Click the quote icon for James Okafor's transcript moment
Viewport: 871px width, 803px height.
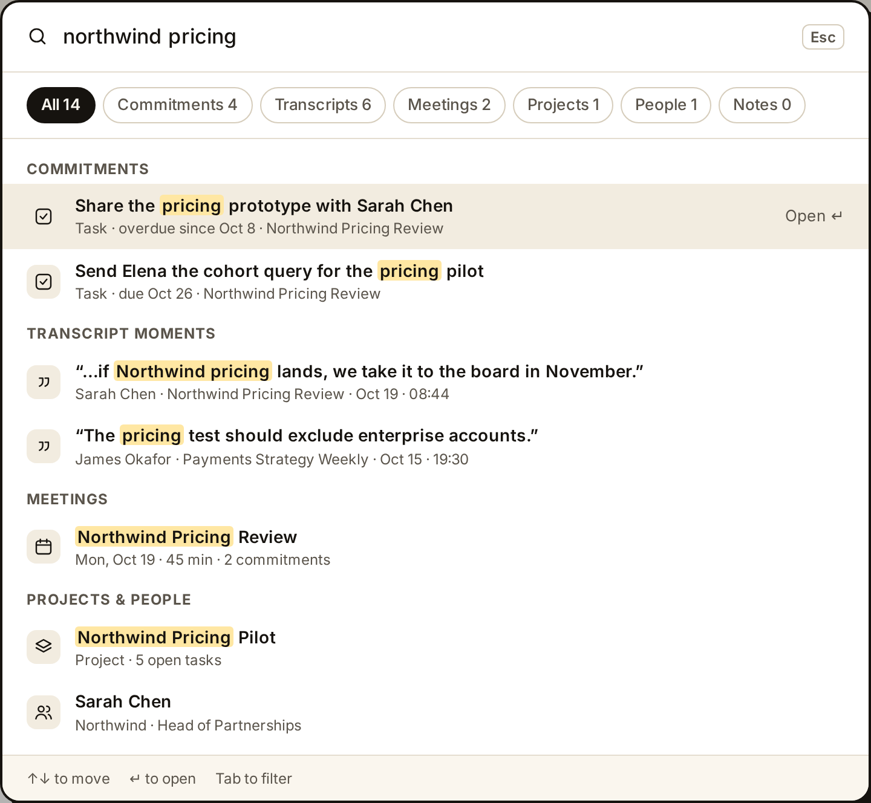point(44,446)
